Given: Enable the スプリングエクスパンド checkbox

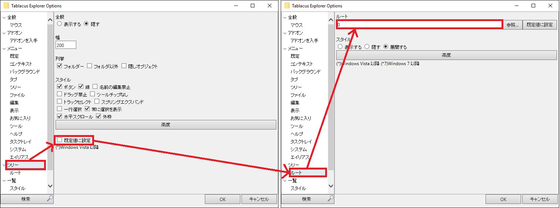Looking at the screenshot, I should [97, 102].
